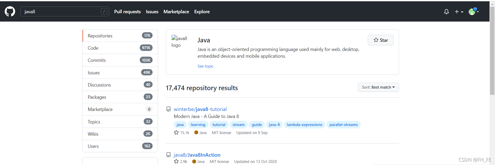Go to Marketplace in the header
Viewport: 495px width, 165px height.
pos(176,12)
